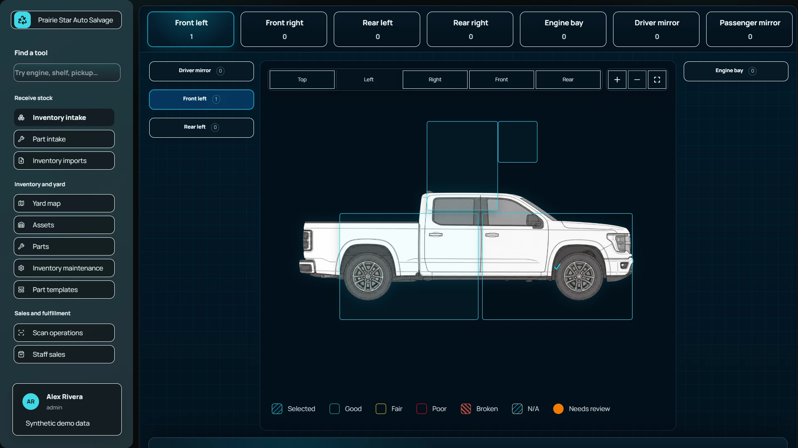Click the Broken legend swatch
The width and height of the screenshot is (798, 448).
pos(466,409)
